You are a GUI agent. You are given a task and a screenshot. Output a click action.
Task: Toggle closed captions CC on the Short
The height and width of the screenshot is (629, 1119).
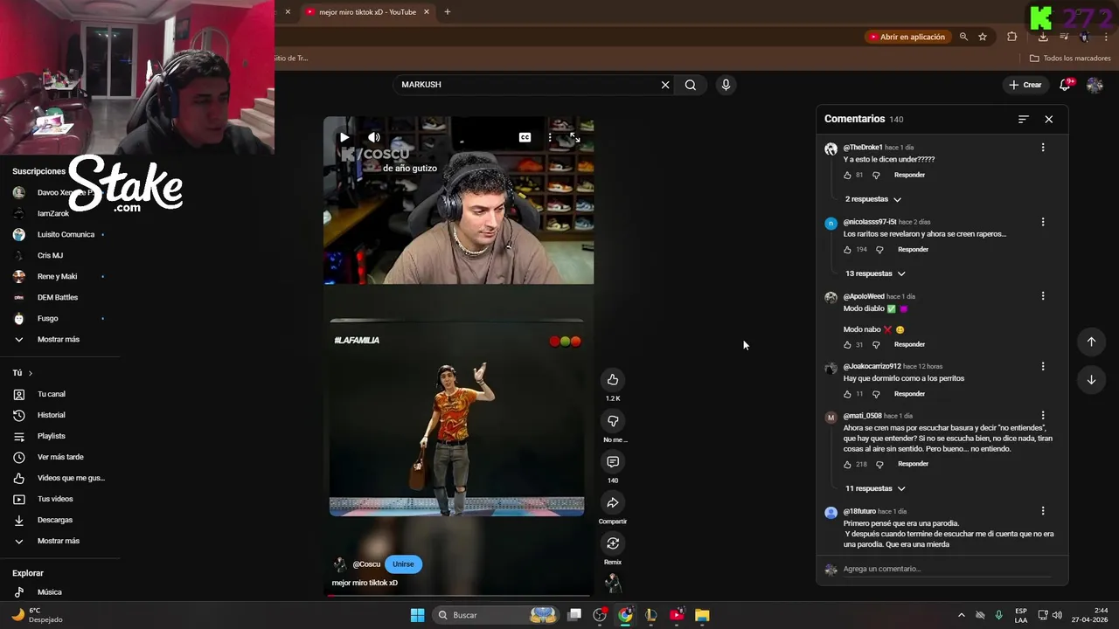(525, 137)
